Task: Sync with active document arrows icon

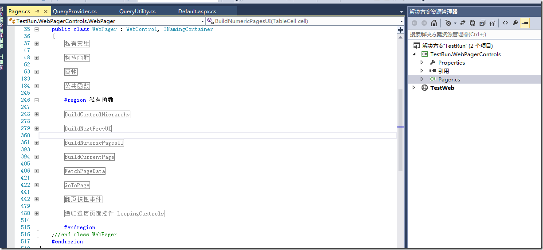Action: click(x=463, y=23)
